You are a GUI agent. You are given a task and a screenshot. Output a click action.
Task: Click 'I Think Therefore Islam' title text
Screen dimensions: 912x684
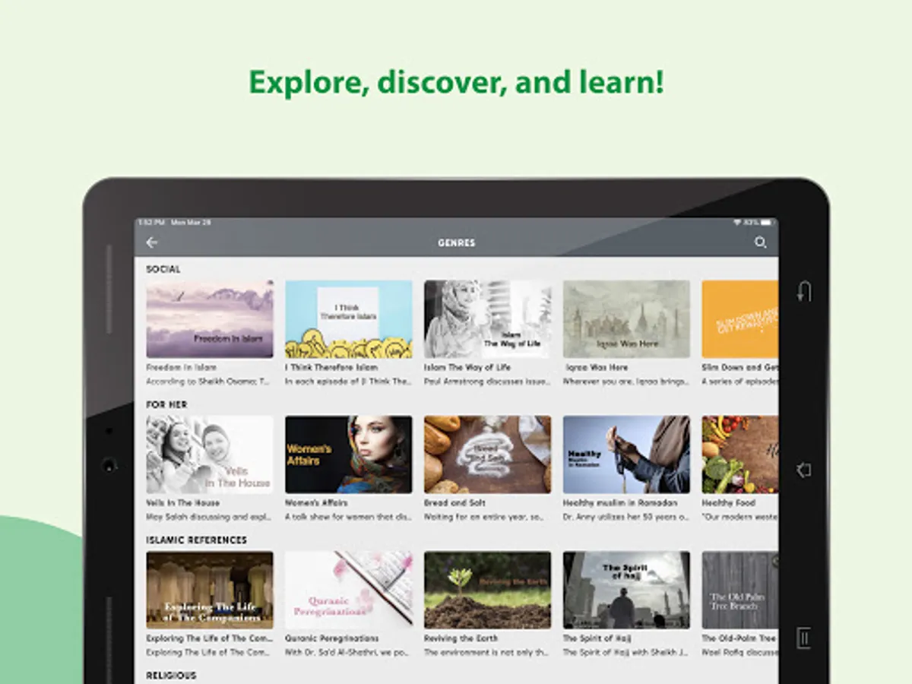[331, 367]
